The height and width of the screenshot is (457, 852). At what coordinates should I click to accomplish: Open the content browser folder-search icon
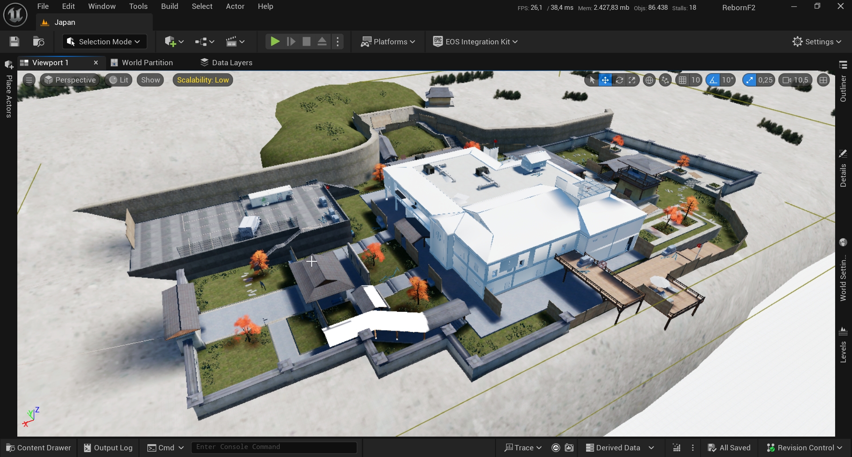(x=39, y=42)
